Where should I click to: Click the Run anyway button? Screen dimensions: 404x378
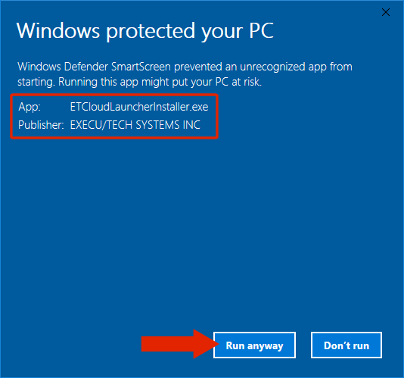pyautogui.click(x=254, y=345)
